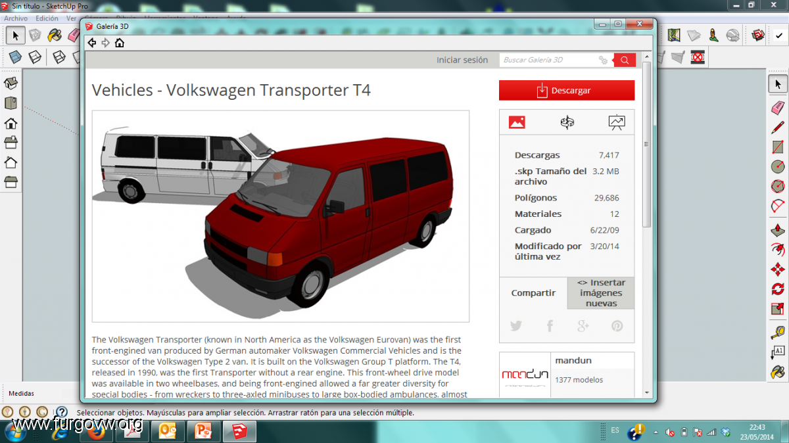The height and width of the screenshot is (443, 789).
Task: Show the model image view icon
Action: click(517, 122)
